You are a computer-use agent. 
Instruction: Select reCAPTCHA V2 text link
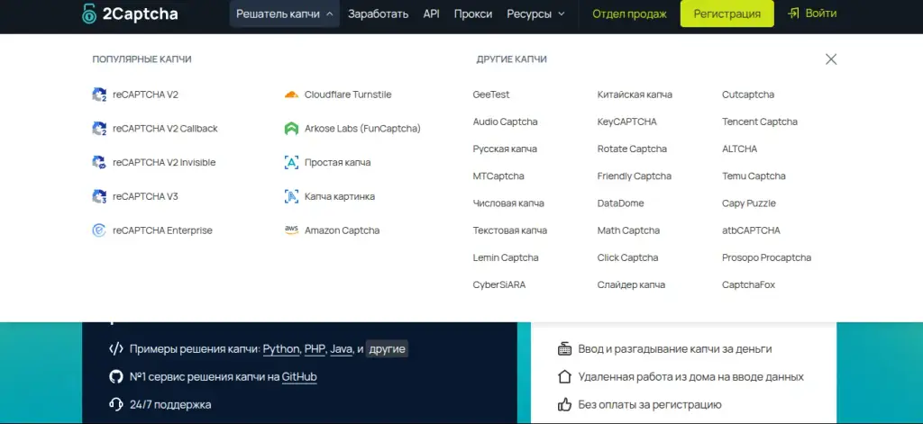pos(145,95)
